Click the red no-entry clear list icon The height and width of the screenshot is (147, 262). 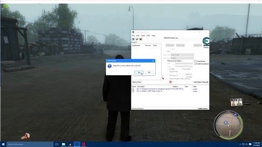170,82
